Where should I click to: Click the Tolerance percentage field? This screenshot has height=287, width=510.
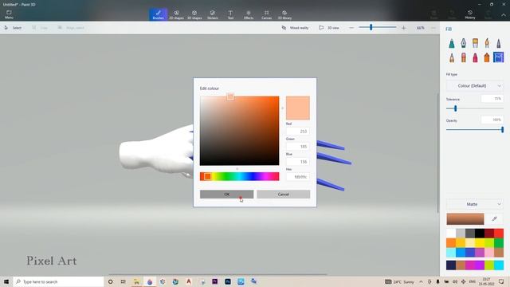coord(492,99)
